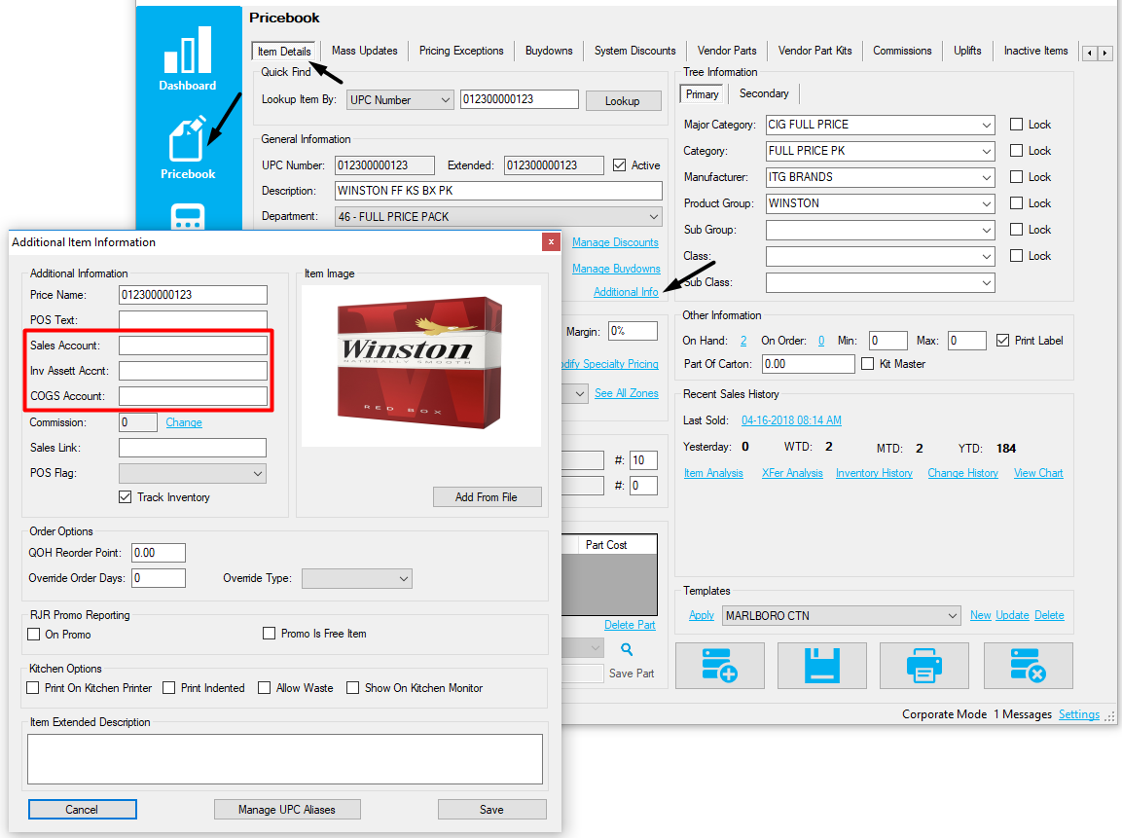Open the Lookup Item By dropdown

click(400, 100)
